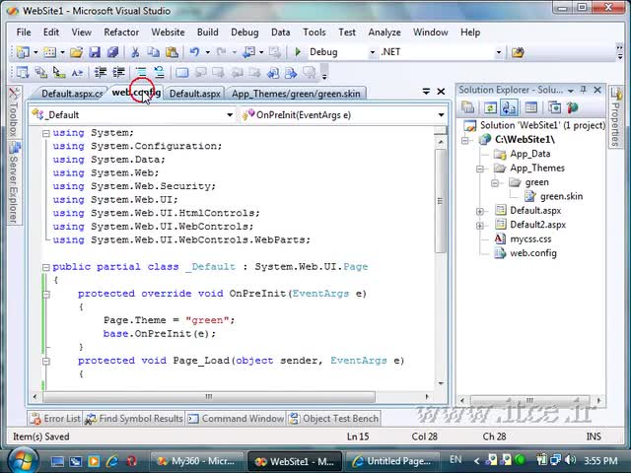Click the Properties icon in Solution Explorer toolbar

pos(467,107)
